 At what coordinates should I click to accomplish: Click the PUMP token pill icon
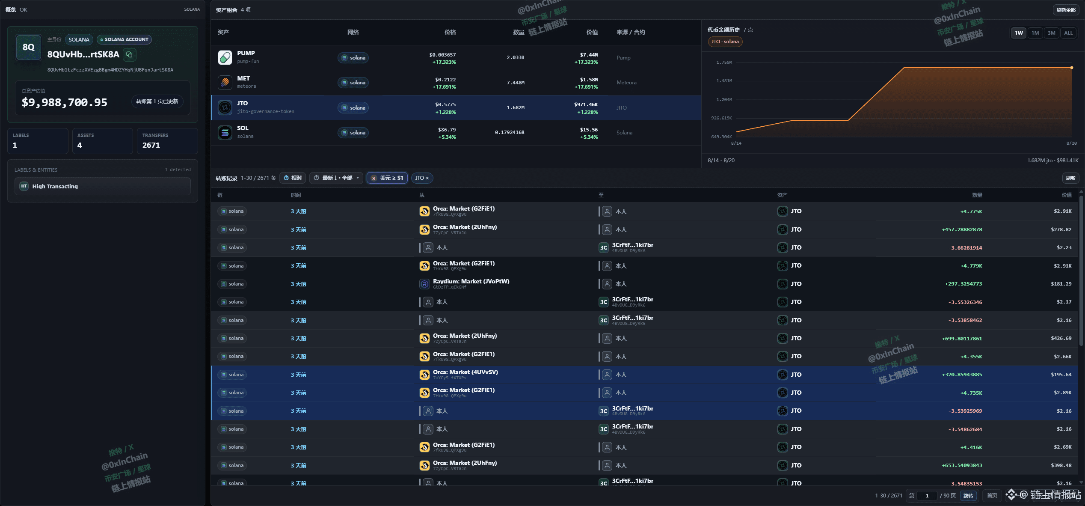tap(225, 57)
